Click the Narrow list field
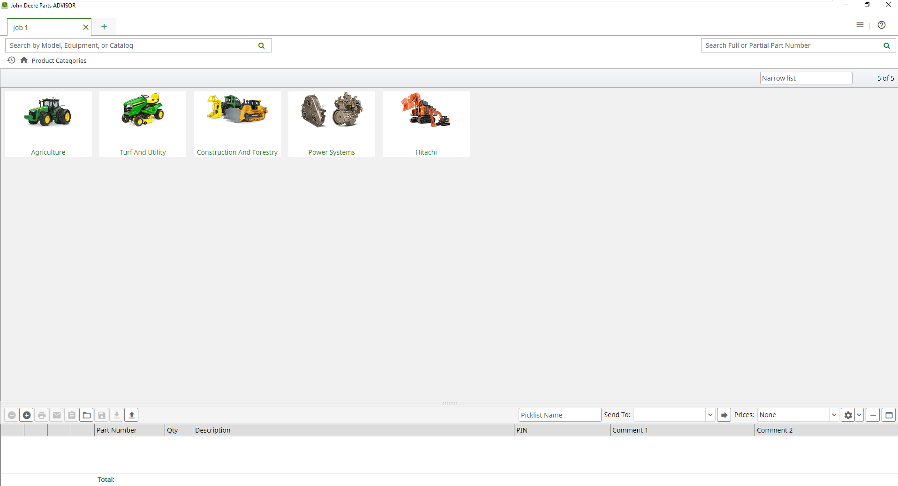The height and width of the screenshot is (486, 898). tap(806, 78)
